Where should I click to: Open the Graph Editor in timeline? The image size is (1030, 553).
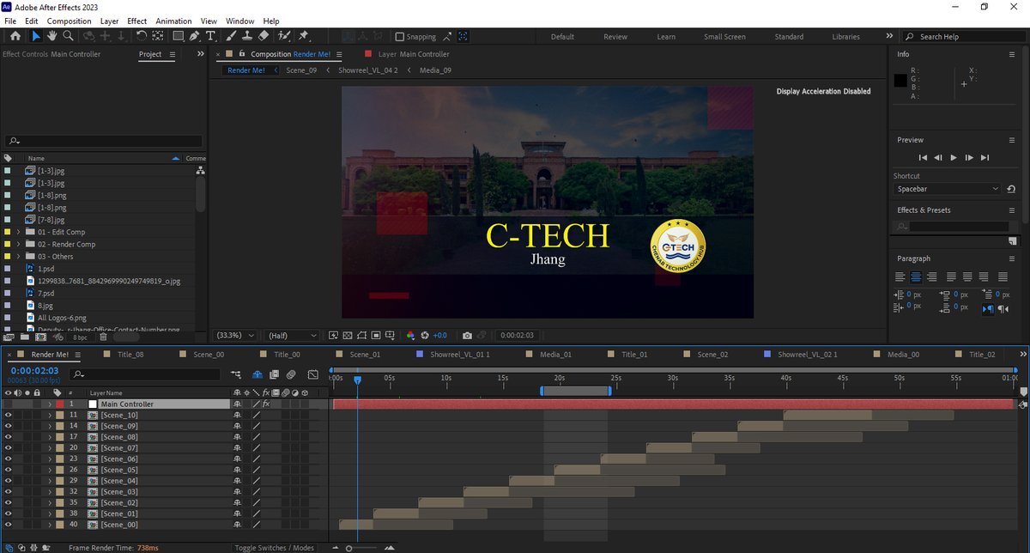[312, 374]
